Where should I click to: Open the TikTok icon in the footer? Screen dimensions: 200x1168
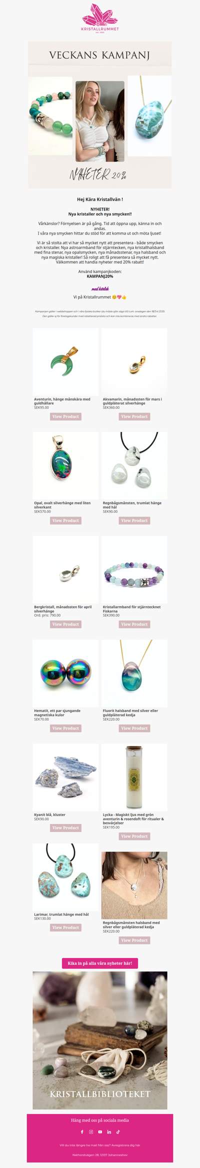[118, 1131]
